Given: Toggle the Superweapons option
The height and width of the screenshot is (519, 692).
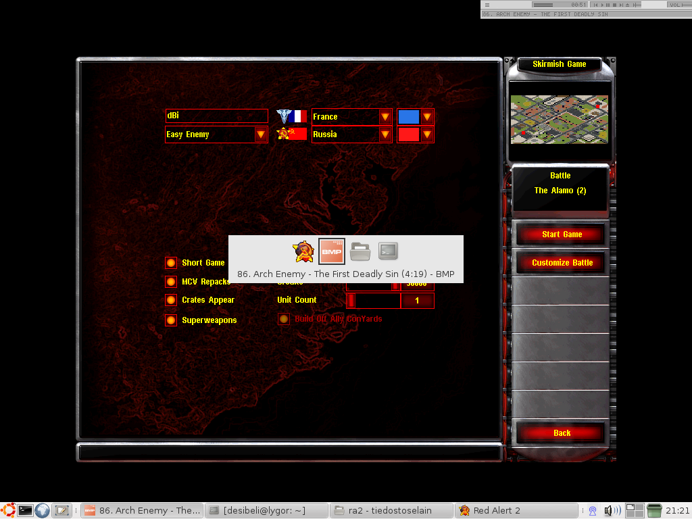Looking at the screenshot, I should point(171,320).
